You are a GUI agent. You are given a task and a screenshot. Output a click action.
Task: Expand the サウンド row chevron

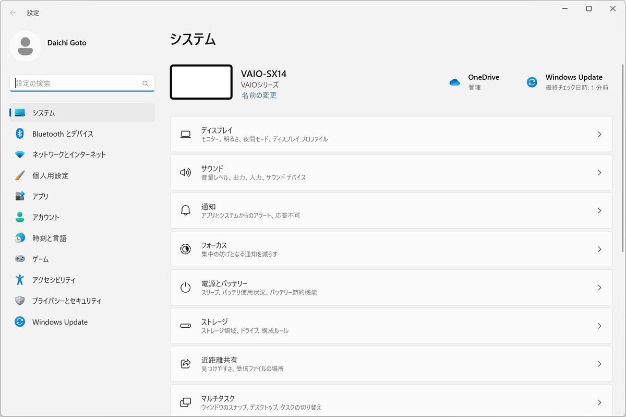tap(599, 172)
